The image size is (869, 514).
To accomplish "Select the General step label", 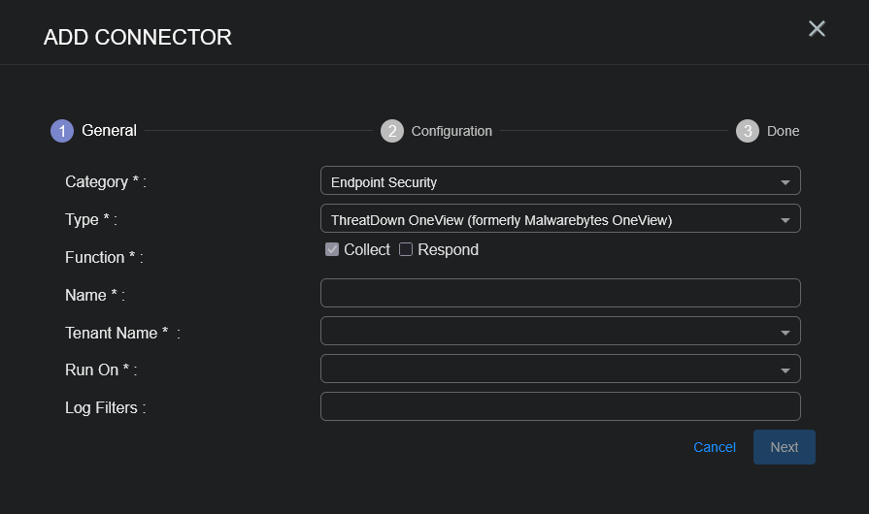I will [x=109, y=131].
